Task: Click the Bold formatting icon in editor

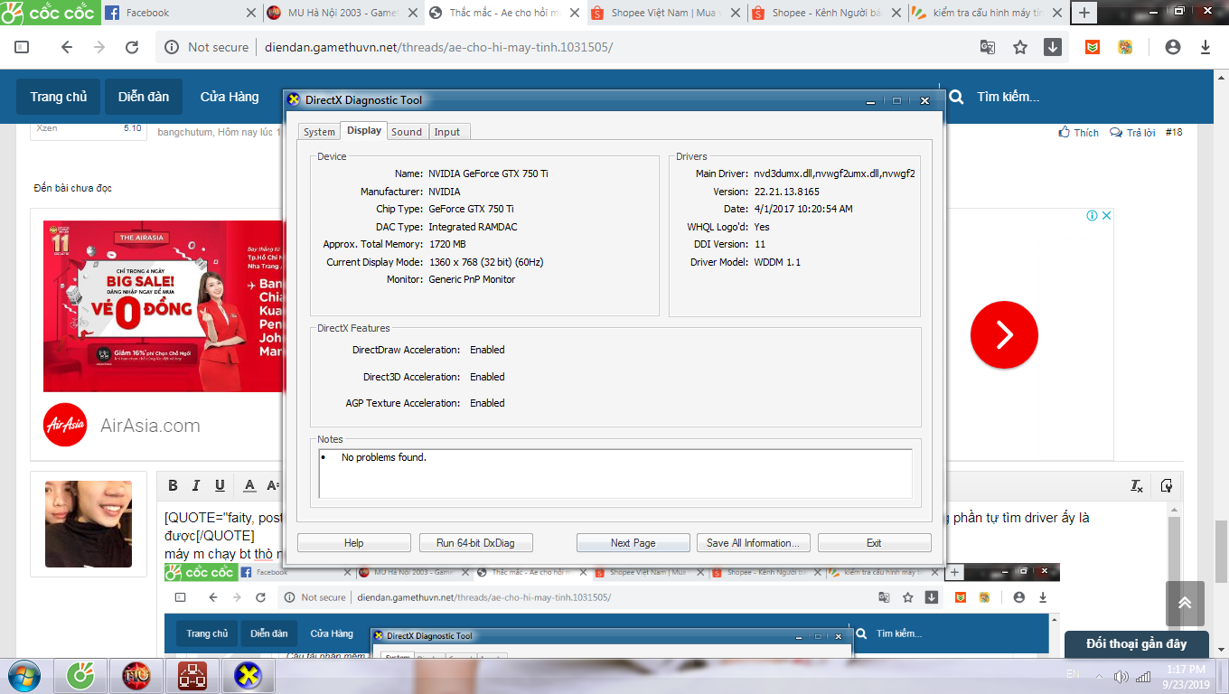Action: click(x=174, y=486)
